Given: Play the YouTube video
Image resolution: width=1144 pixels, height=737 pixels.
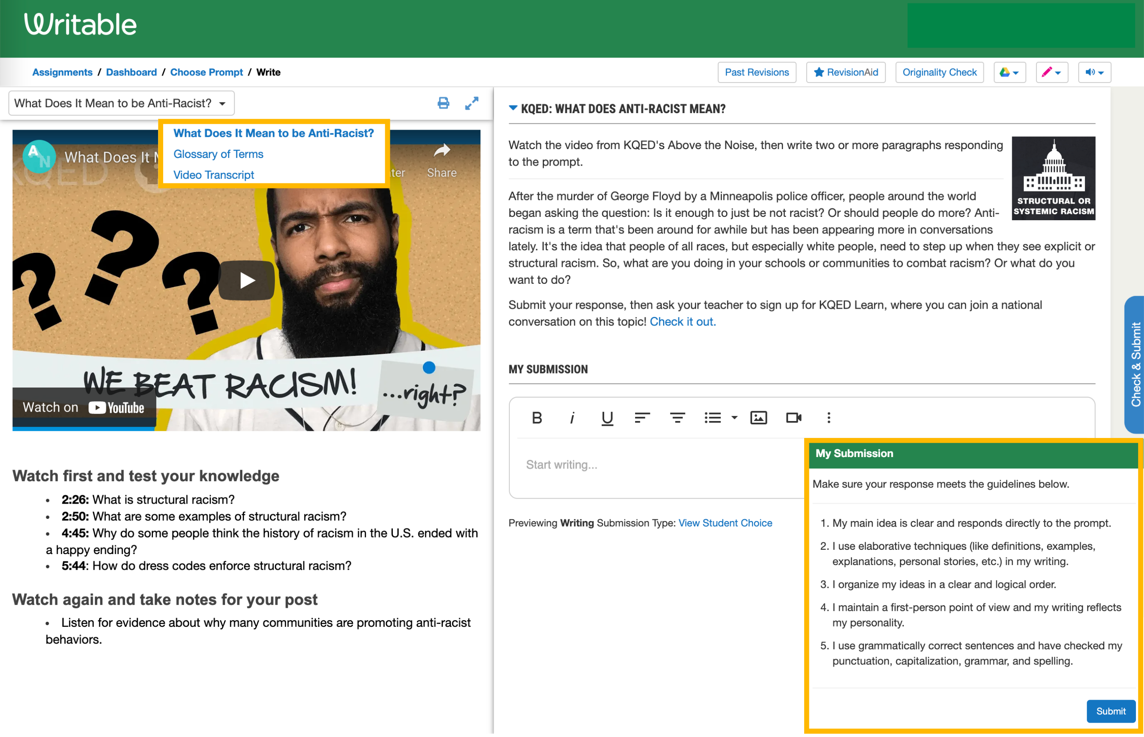Looking at the screenshot, I should pyautogui.click(x=247, y=280).
